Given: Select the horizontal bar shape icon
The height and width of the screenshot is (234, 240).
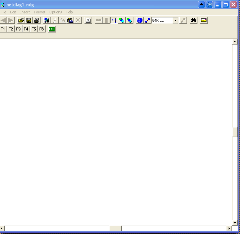Looking at the screenshot, I should pyautogui.click(x=99, y=20).
